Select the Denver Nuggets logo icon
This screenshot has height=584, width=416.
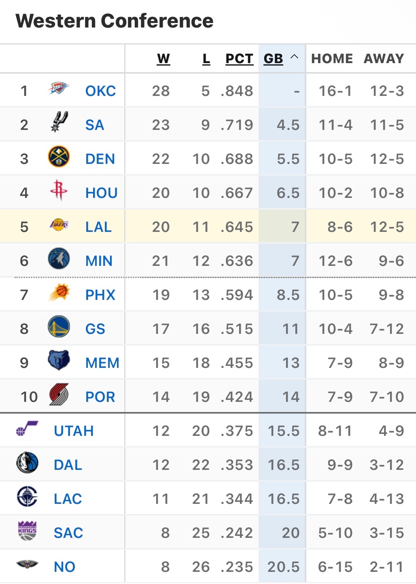pos(59,157)
